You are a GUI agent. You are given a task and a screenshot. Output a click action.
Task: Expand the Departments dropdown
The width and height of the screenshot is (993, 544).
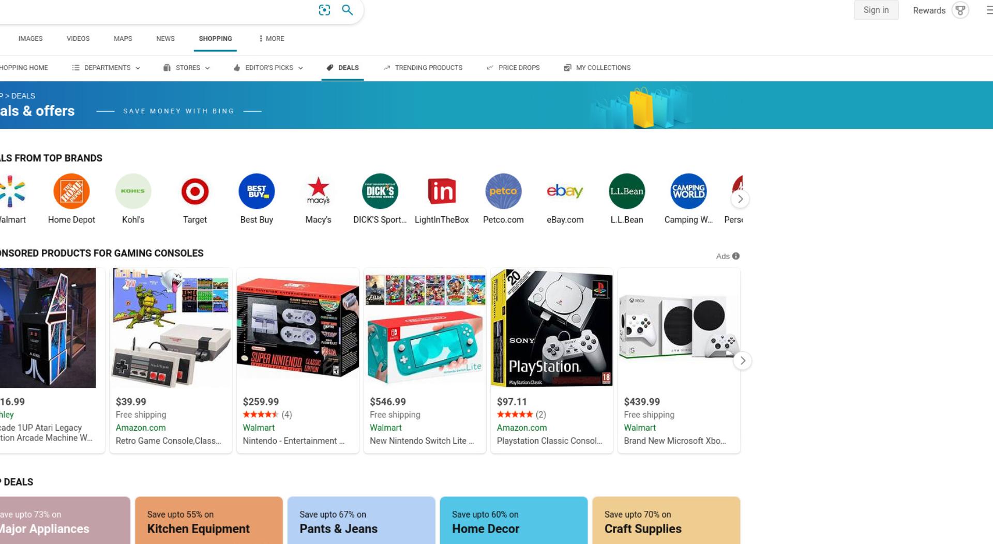(106, 68)
